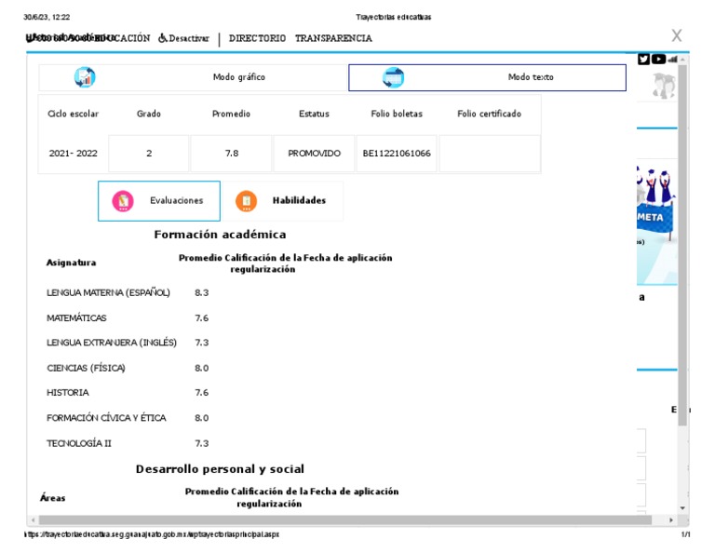The height and width of the screenshot is (553, 715).
Task: Click CIENCIAS (FÍSICA) row label
Action: point(86,368)
